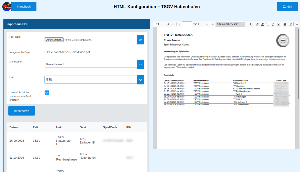This screenshot has height=172, width=300.
Task: Select the PDF add image tool
Action: click(278, 24)
